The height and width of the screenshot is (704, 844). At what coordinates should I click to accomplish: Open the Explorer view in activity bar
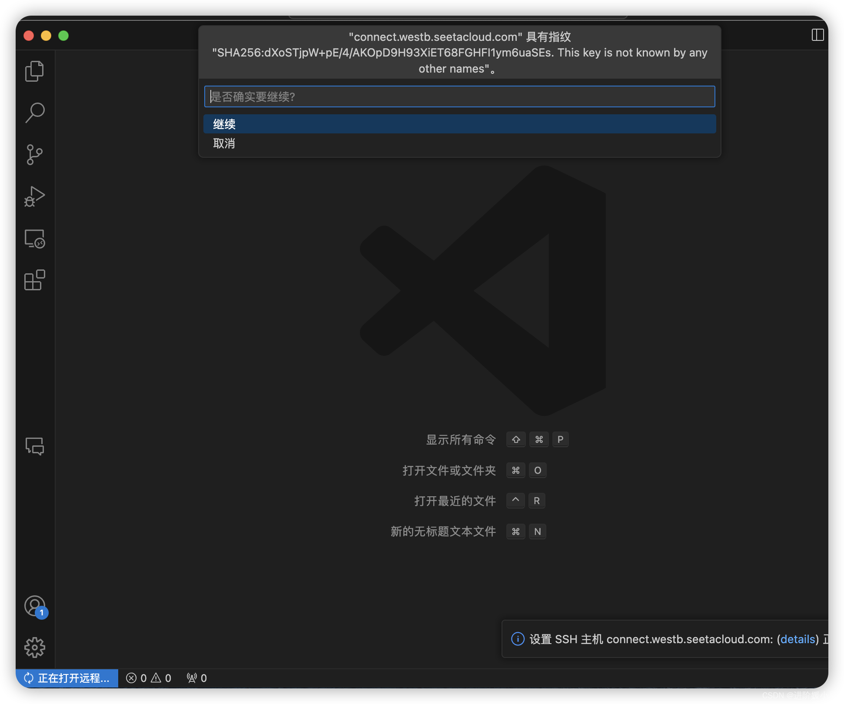coord(35,71)
